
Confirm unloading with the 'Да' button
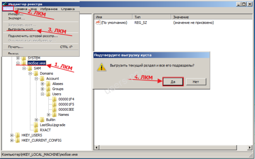(x=173, y=81)
